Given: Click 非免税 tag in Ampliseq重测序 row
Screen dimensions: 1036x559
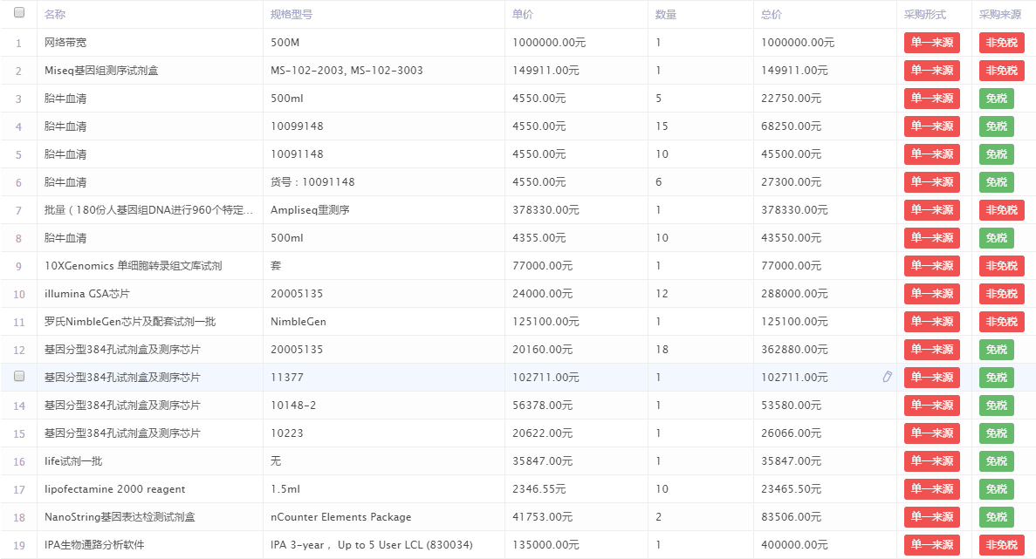Looking at the screenshot, I should 1002,210.
